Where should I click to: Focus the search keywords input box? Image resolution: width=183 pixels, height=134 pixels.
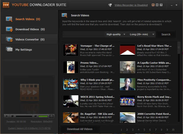click(84, 34)
